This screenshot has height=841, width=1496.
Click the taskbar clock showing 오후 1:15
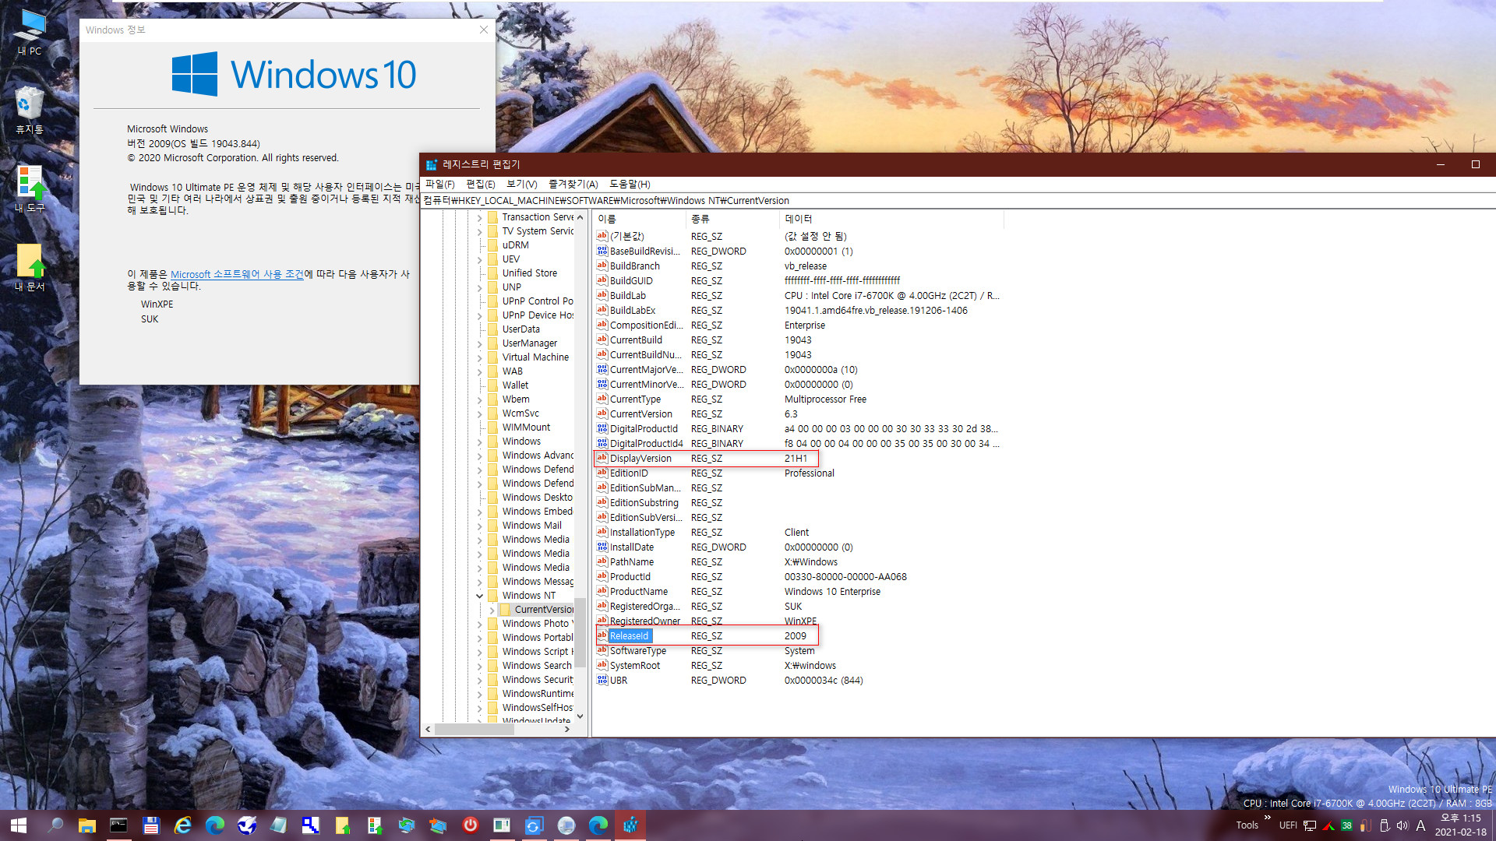point(1461,825)
